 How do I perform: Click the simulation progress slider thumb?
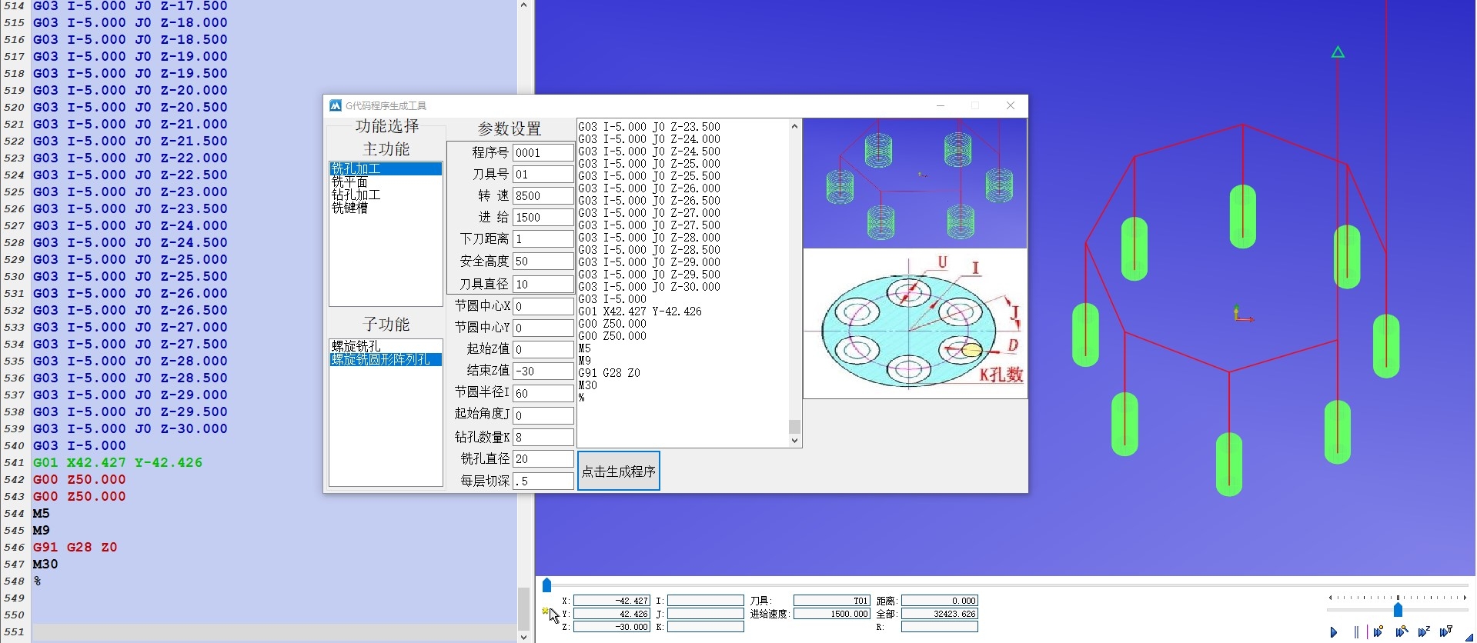(x=546, y=585)
